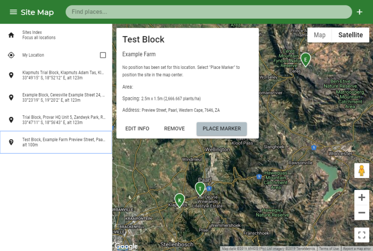Click the My Location crosshair icon
The width and height of the screenshot is (373, 251).
11,55
